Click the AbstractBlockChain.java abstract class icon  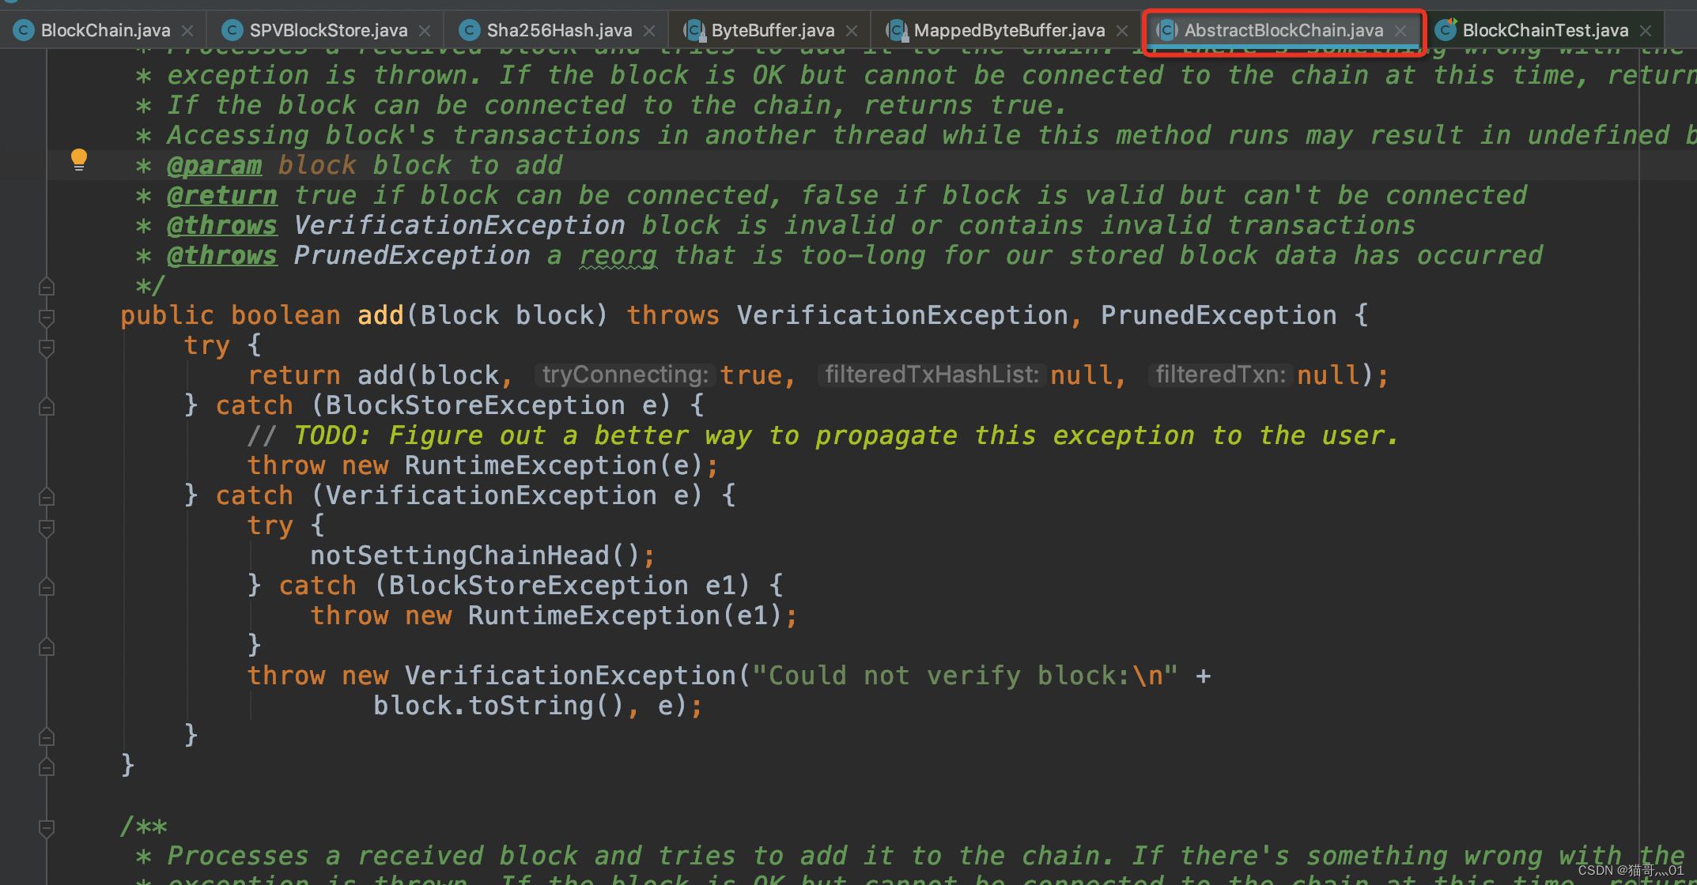(1167, 31)
